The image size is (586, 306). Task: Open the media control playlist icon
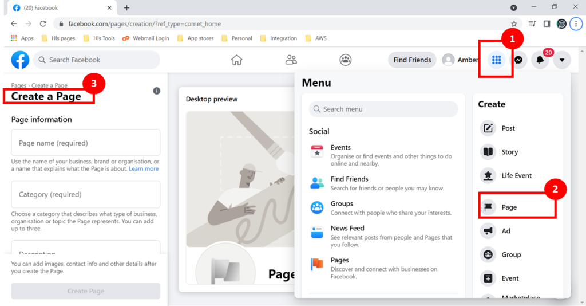coord(532,24)
